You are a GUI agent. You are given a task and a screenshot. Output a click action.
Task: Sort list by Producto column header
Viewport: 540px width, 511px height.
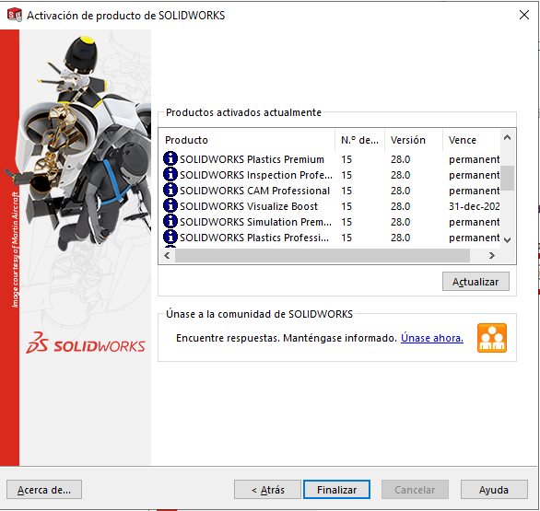click(x=247, y=140)
